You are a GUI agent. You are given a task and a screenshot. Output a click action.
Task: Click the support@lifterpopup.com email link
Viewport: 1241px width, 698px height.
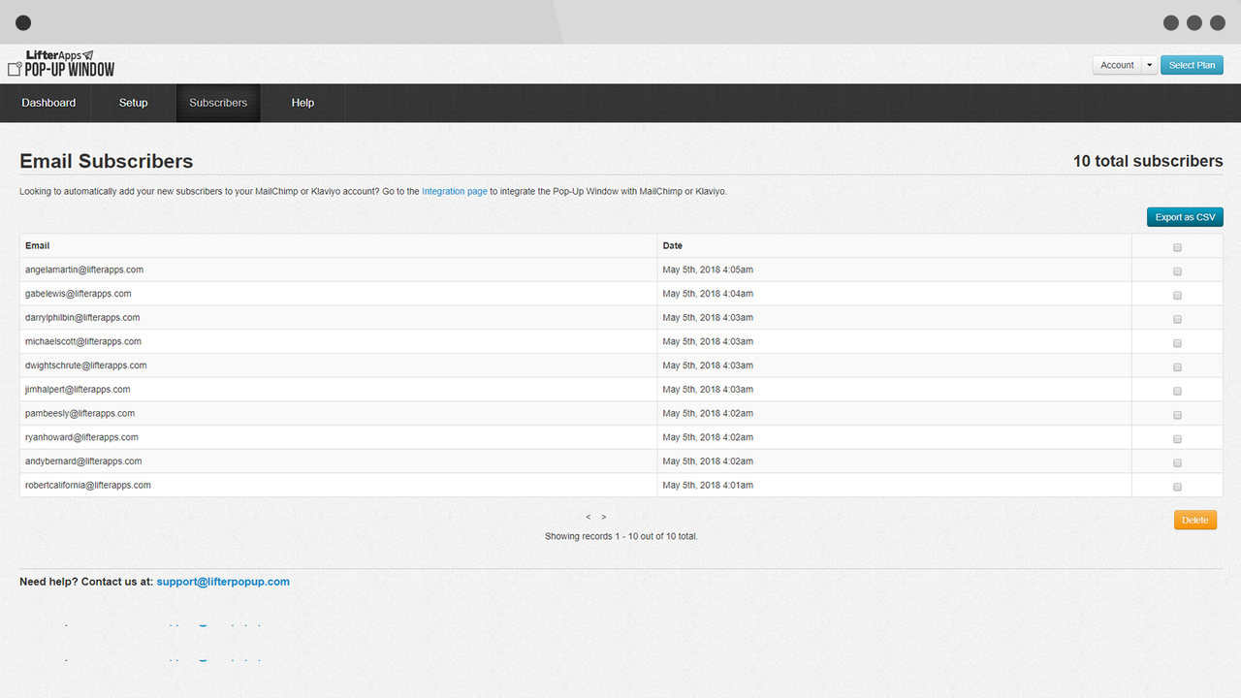click(x=223, y=582)
